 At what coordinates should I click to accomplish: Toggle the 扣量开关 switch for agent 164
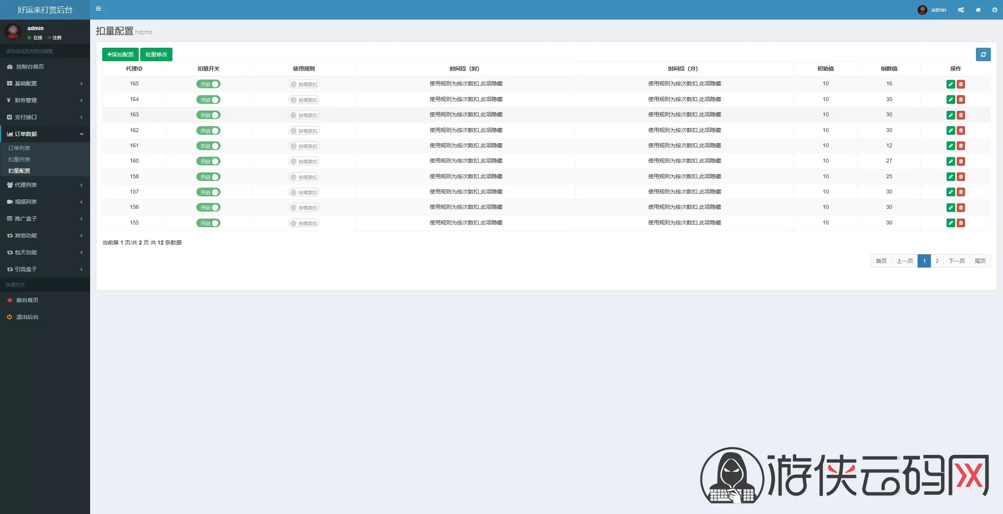point(208,100)
